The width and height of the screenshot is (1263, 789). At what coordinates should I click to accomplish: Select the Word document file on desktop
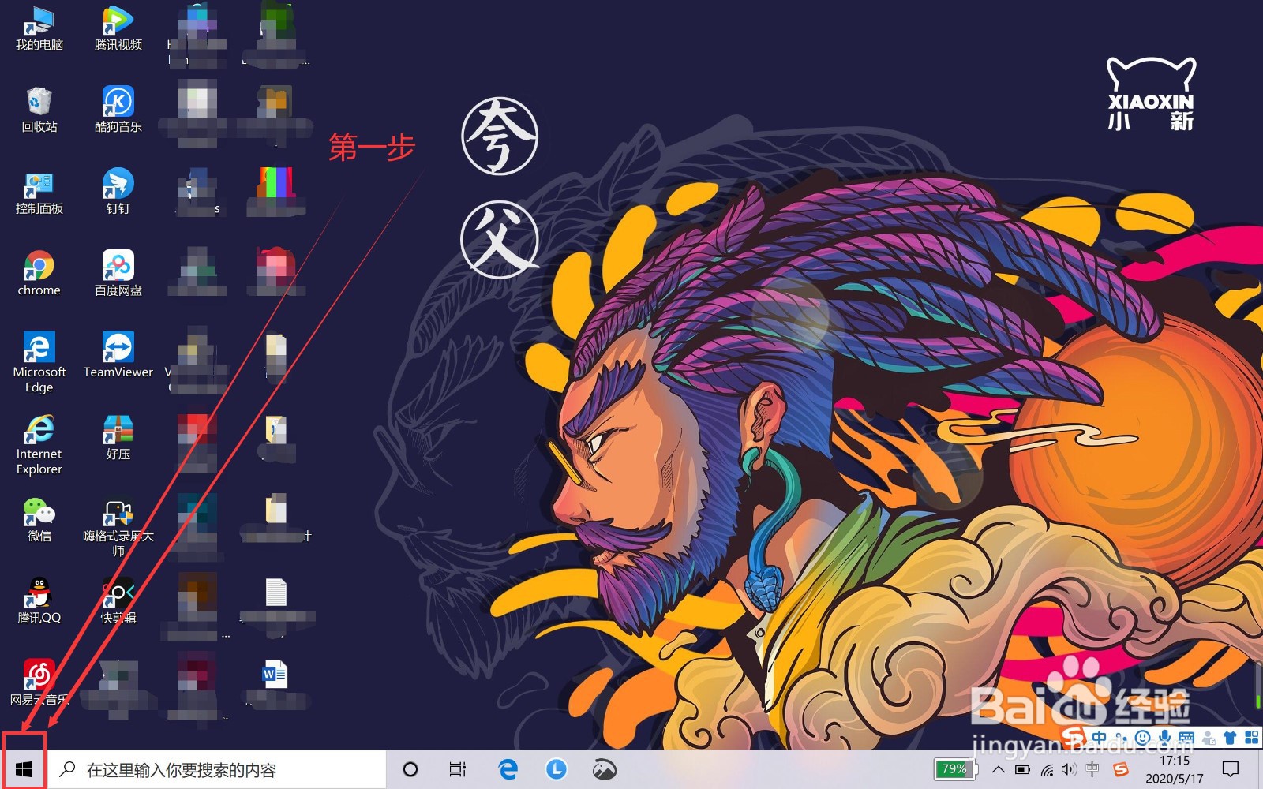(275, 675)
